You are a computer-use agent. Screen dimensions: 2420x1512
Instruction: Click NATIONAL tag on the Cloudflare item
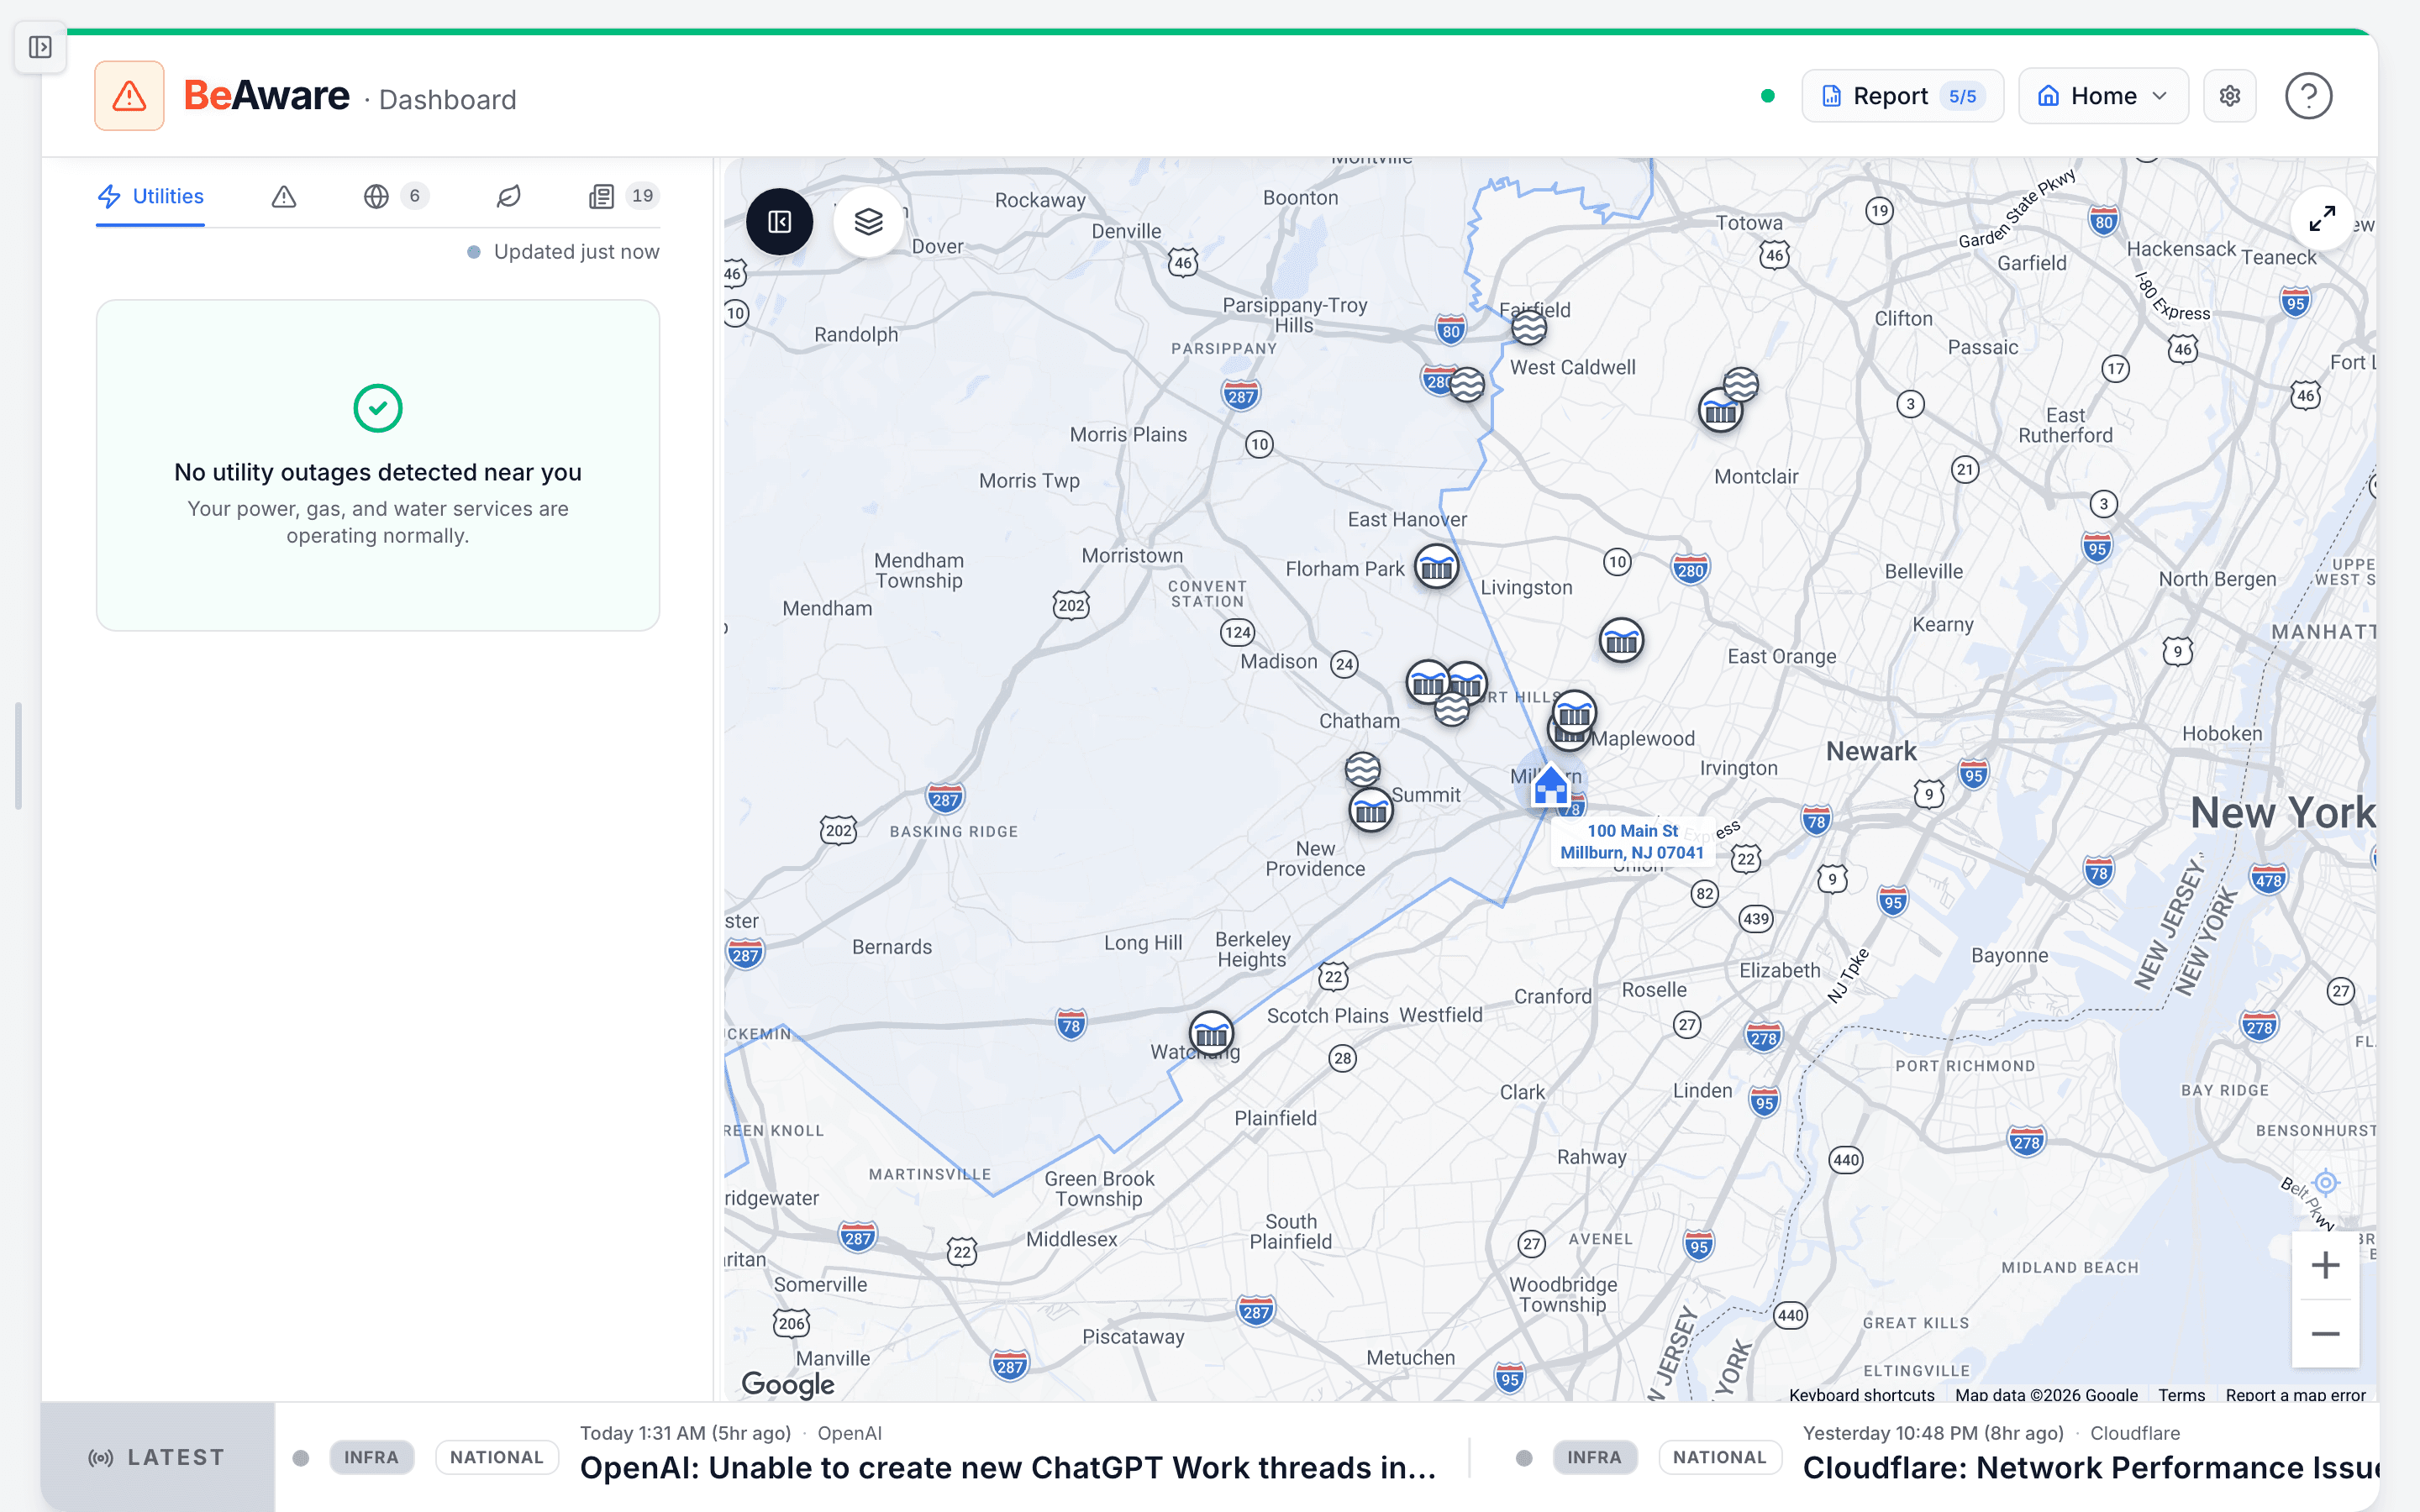[x=1719, y=1457]
